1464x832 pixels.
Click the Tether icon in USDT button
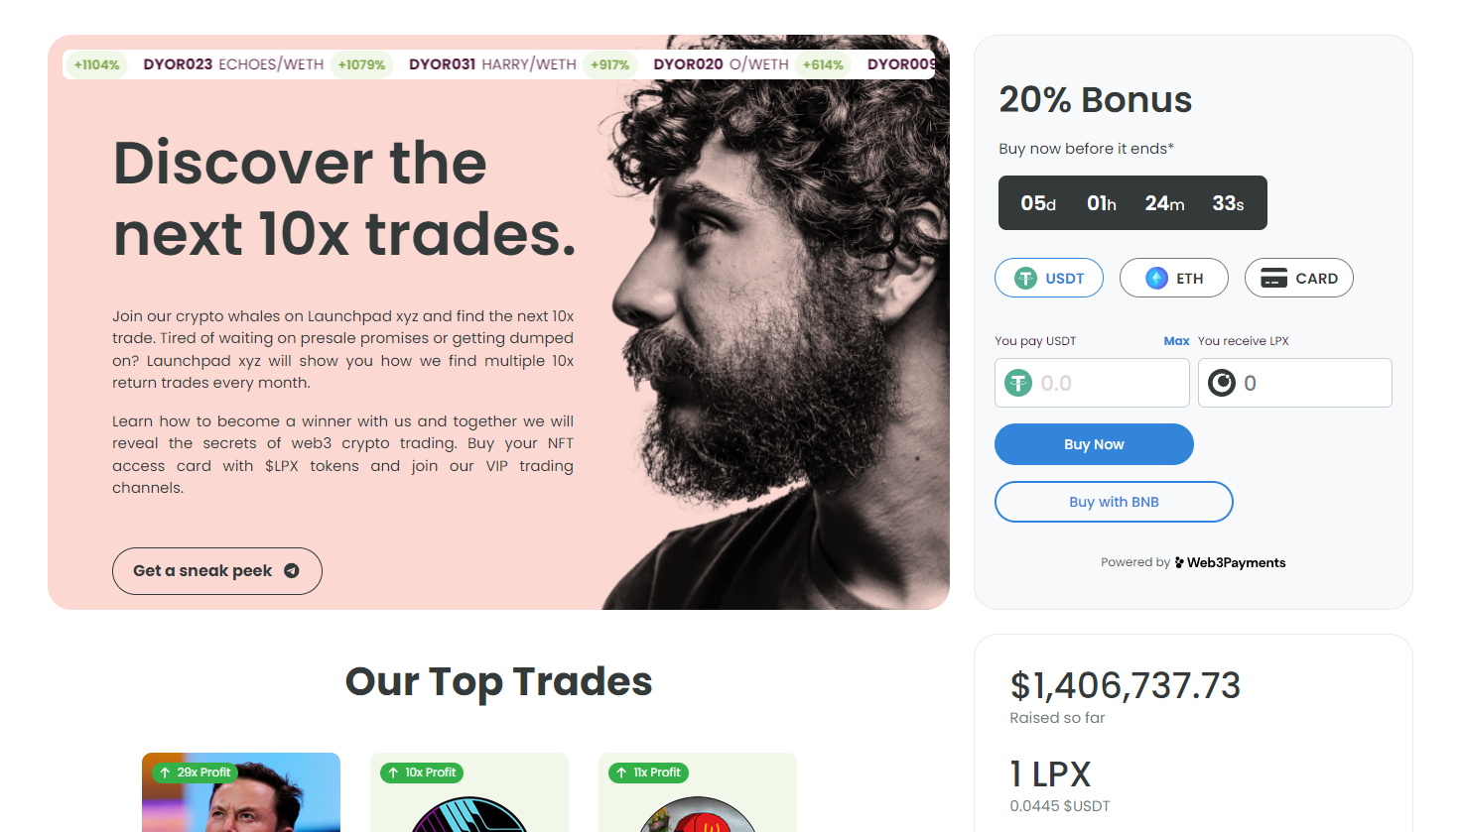pos(1025,279)
